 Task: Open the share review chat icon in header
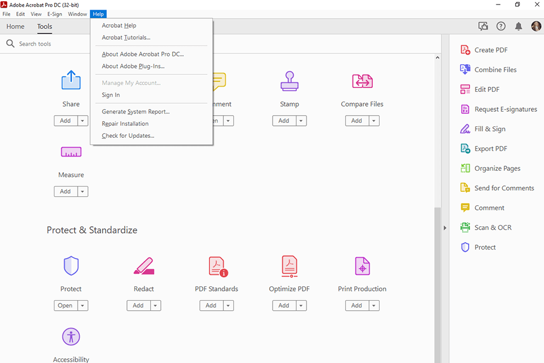(x=483, y=26)
